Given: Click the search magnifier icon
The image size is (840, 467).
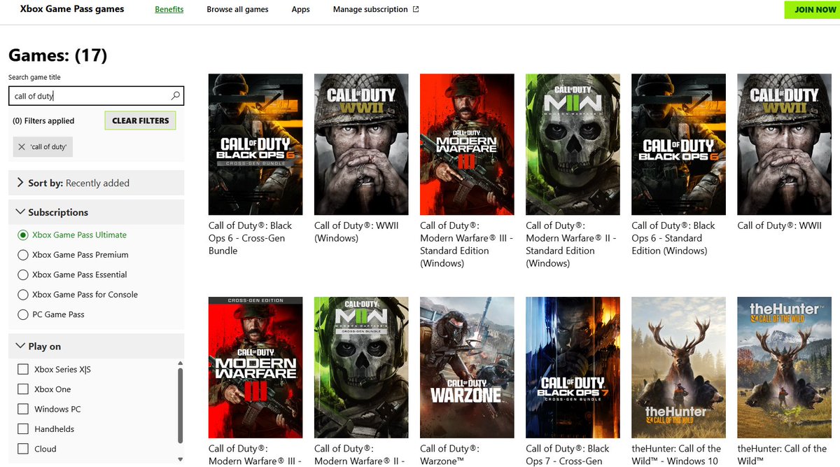Looking at the screenshot, I should [176, 96].
